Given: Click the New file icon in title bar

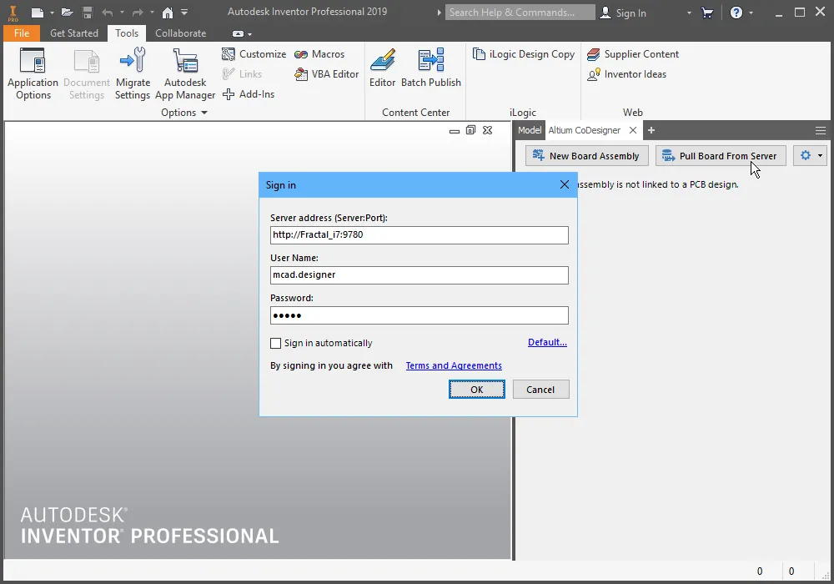Looking at the screenshot, I should (37, 13).
